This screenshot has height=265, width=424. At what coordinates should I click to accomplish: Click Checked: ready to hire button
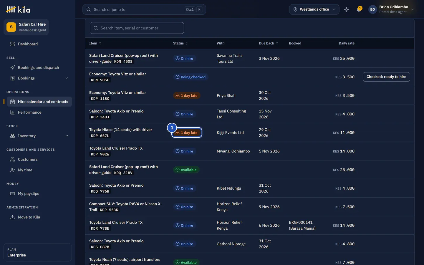[386, 77]
